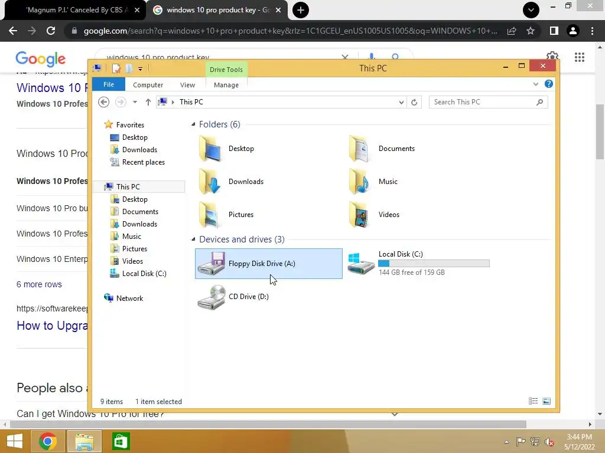Click the Explorer Back arrow button

point(103,102)
